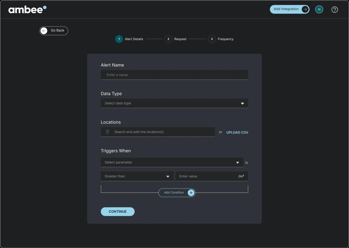This screenshot has height=248, width=349.
Task: Open the help question mark icon
Action: click(x=334, y=9)
